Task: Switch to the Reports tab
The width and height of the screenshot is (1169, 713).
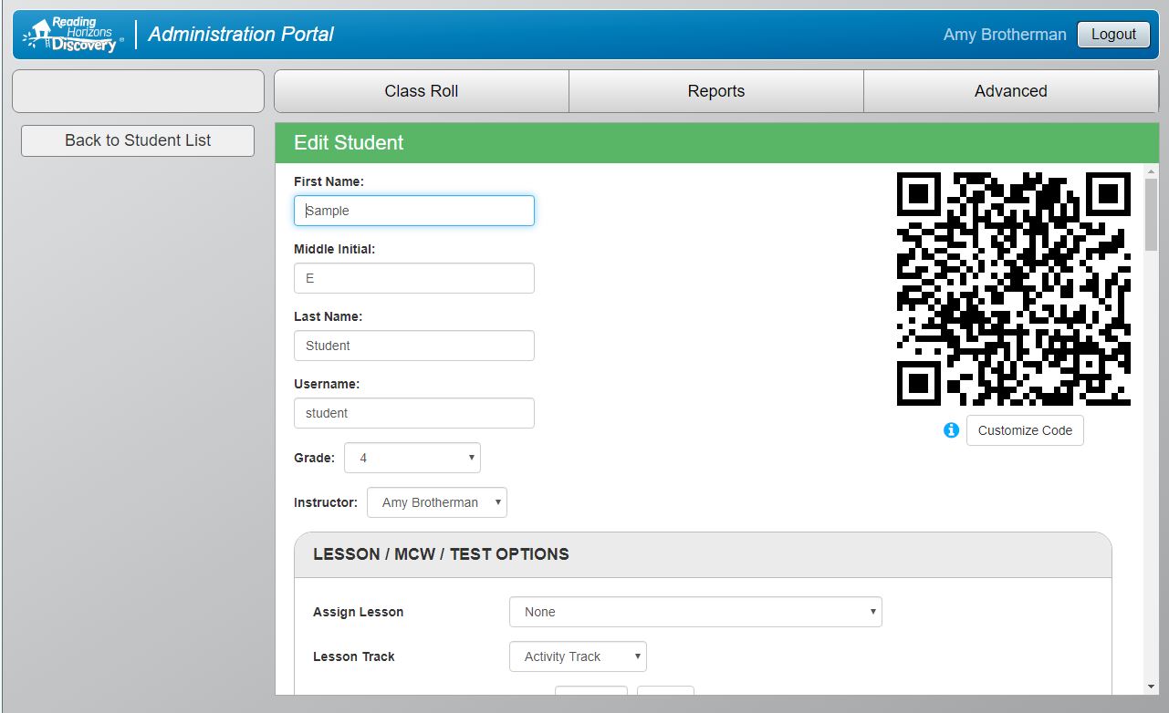Action: point(715,91)
